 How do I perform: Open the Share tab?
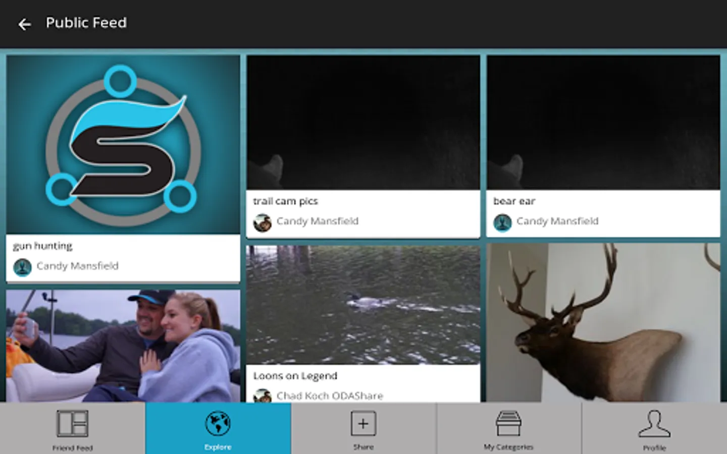[363, 428]
